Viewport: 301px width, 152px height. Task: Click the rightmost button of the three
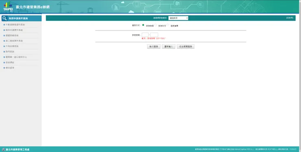pos(185,47)
